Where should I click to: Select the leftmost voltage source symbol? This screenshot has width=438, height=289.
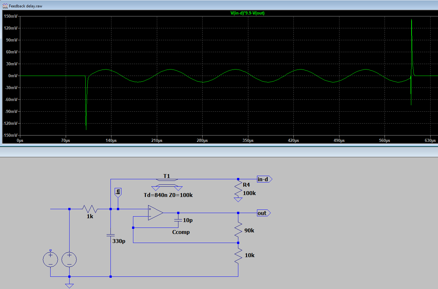[x=50, y=259]
